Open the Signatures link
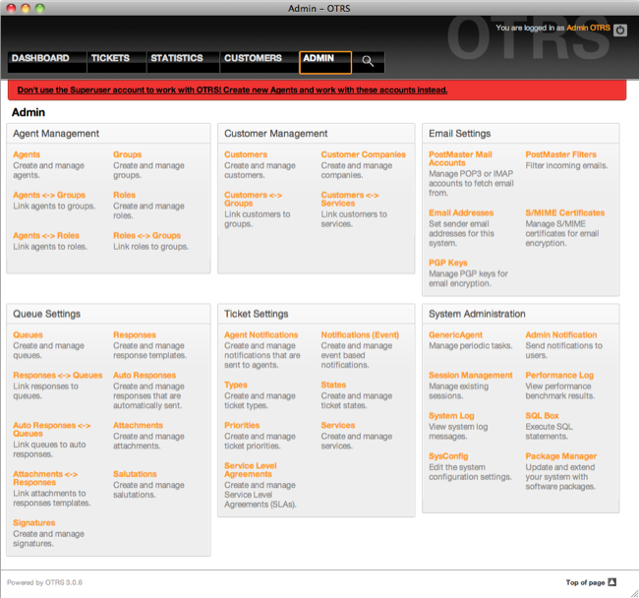This screenshot has width=639, height=598. click(33, 522)
